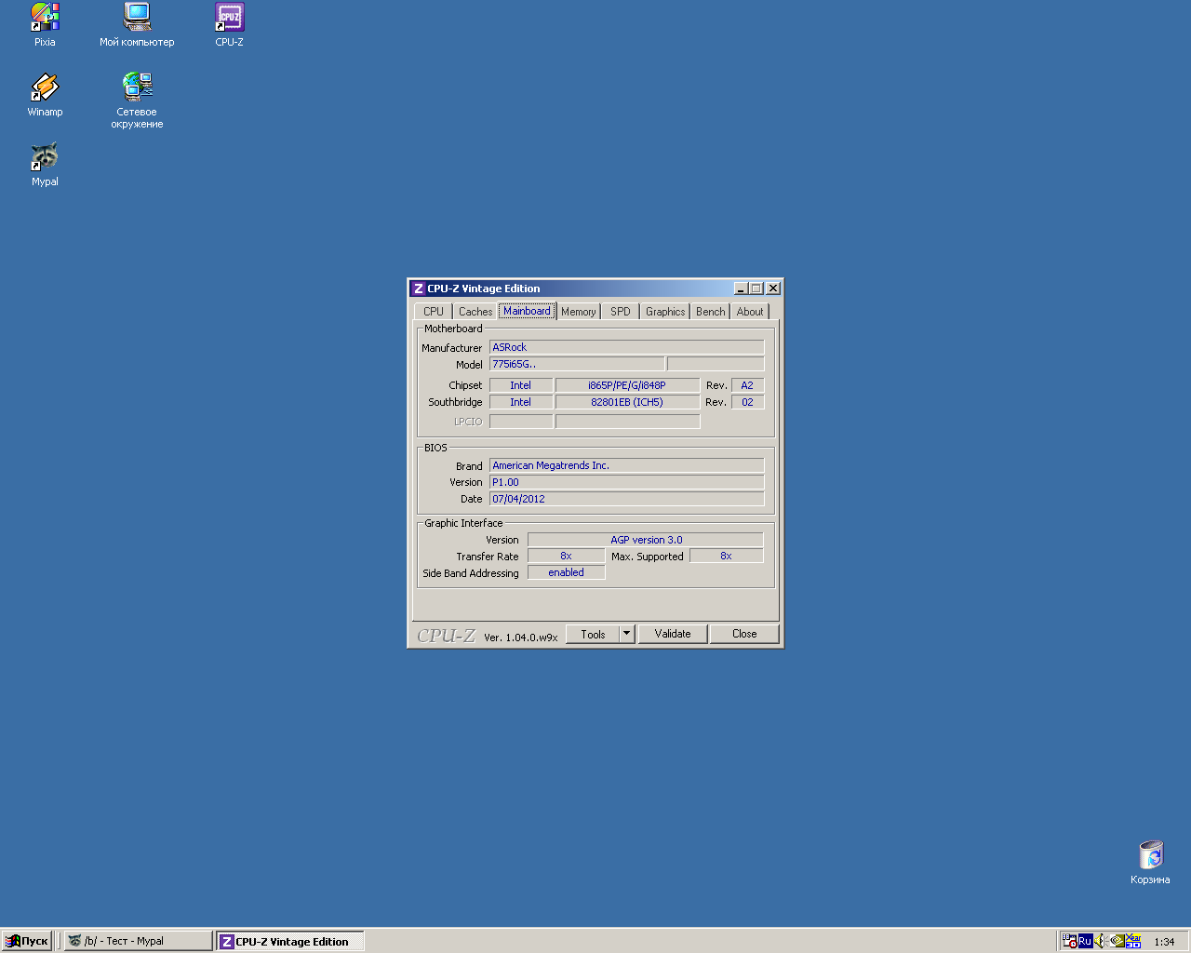Click the BIOS date 07/04/2012 field
Screen dimensions: 1191x953
(x=627, y=499)
